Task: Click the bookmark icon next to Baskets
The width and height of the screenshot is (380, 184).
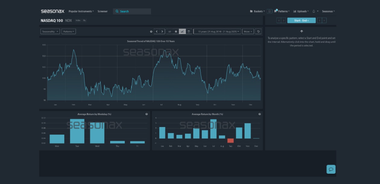Action: click(269, 11)
